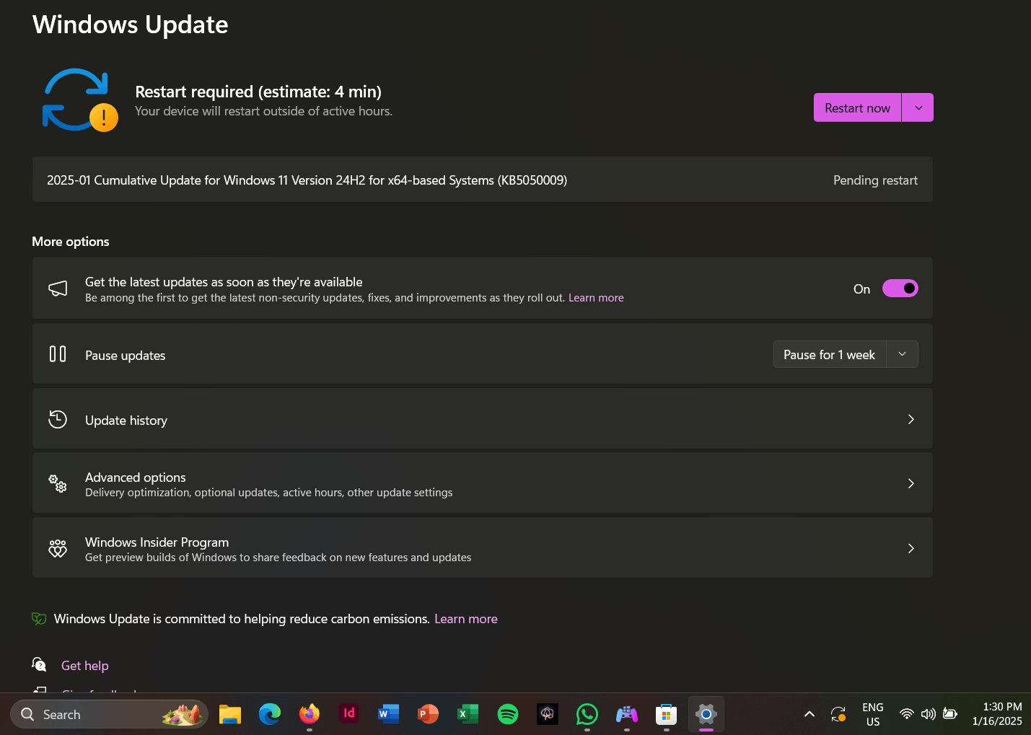The width and height of the screenshot is (1031, 735).
Task: Turn off Get the latest updates toggle
Action: tap(900, 289)
